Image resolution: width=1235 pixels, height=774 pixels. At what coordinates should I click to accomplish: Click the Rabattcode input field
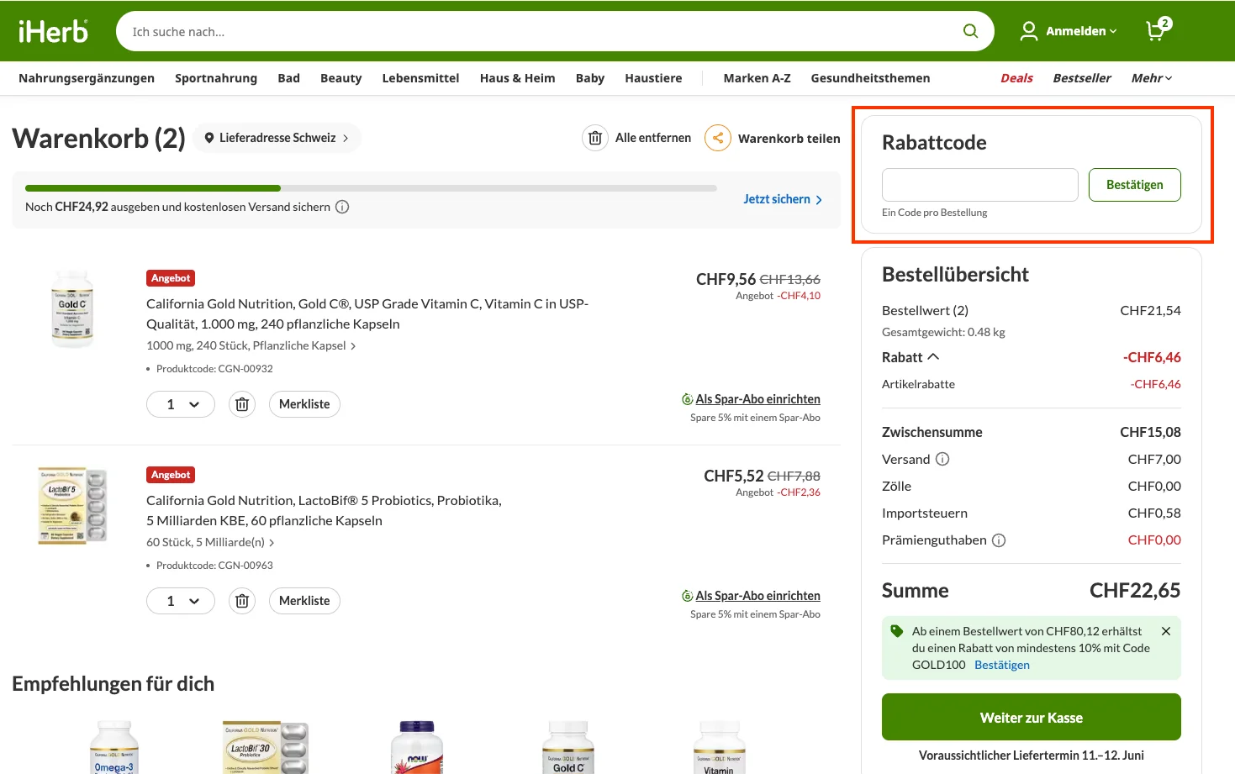(x=979, y=185)
